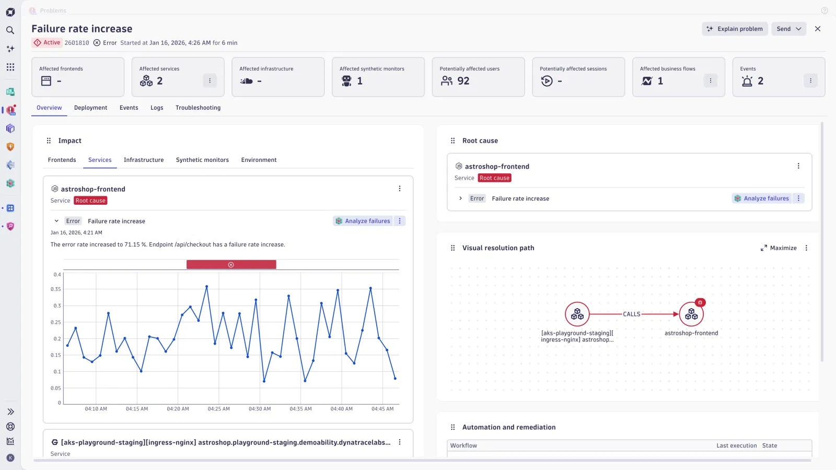Switch to the Logs tab

[156, 108]
